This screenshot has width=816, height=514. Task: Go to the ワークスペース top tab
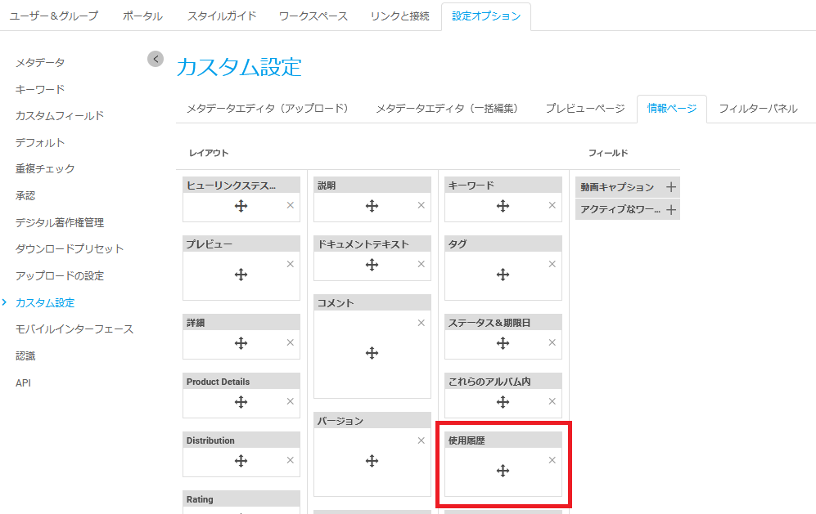click(313, 16)
